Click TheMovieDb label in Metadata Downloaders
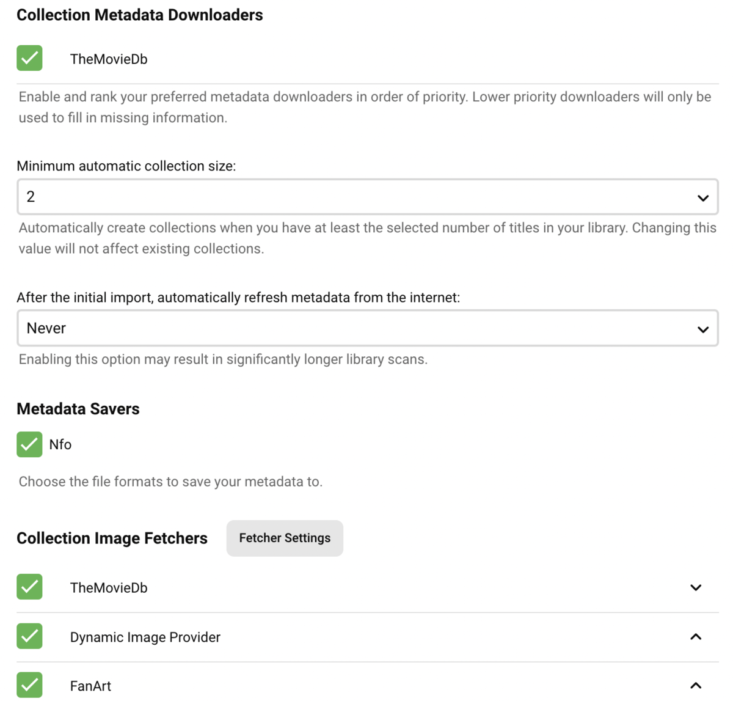Screen dimensions: 733x701 pos(109,59)
